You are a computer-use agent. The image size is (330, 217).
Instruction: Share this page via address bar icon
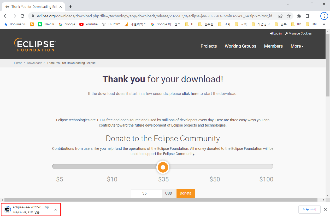point(280,16)
